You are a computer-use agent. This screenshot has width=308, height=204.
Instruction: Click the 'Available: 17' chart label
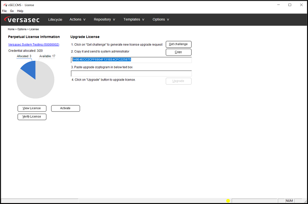(x=47, y=56)
